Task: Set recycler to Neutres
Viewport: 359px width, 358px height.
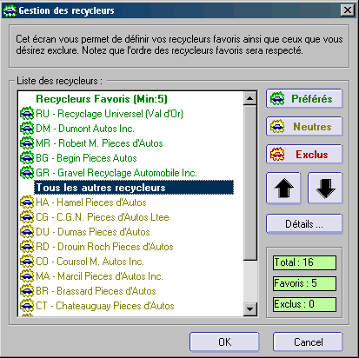Action: [x=304, y=127]
